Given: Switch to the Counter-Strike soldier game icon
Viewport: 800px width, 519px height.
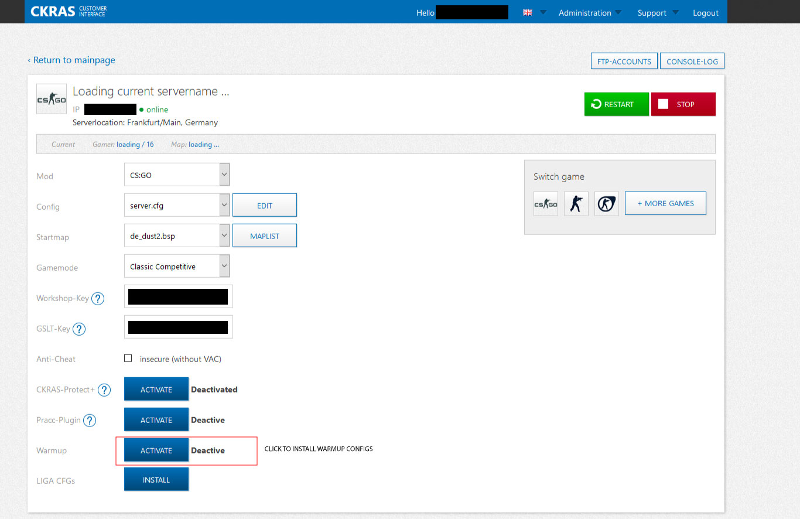Looking at the screenshot, I should pos(576,204).
